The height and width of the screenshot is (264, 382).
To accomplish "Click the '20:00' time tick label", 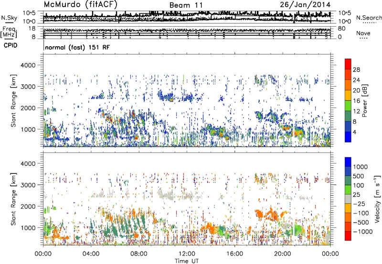I will [282, 254].
